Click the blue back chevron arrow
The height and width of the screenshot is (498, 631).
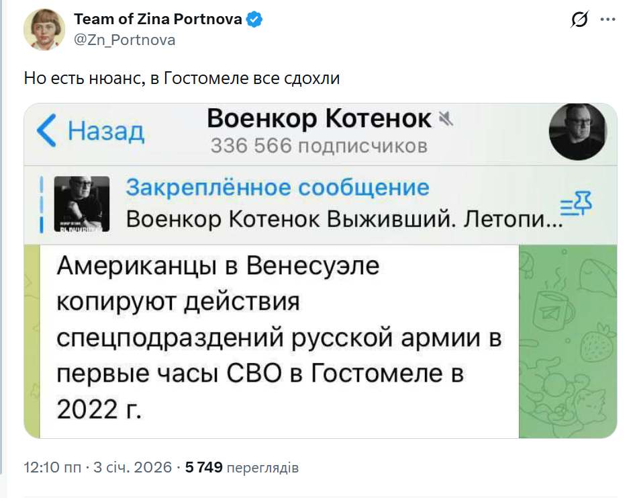point(47,130)
